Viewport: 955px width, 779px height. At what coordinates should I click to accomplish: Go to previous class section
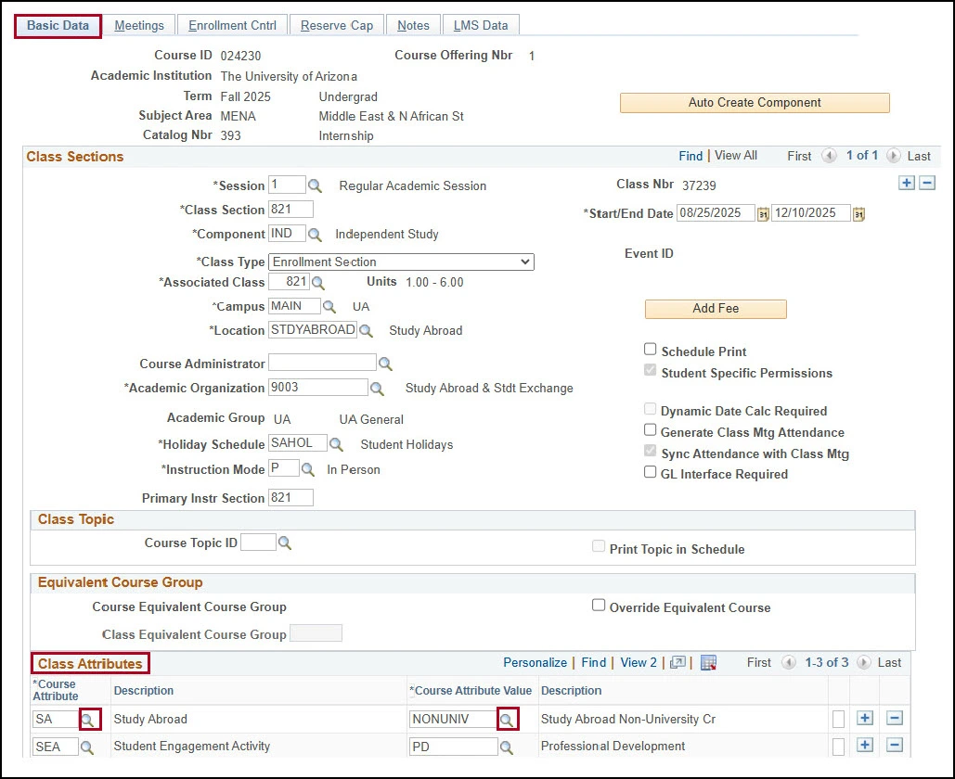[829, 156]
